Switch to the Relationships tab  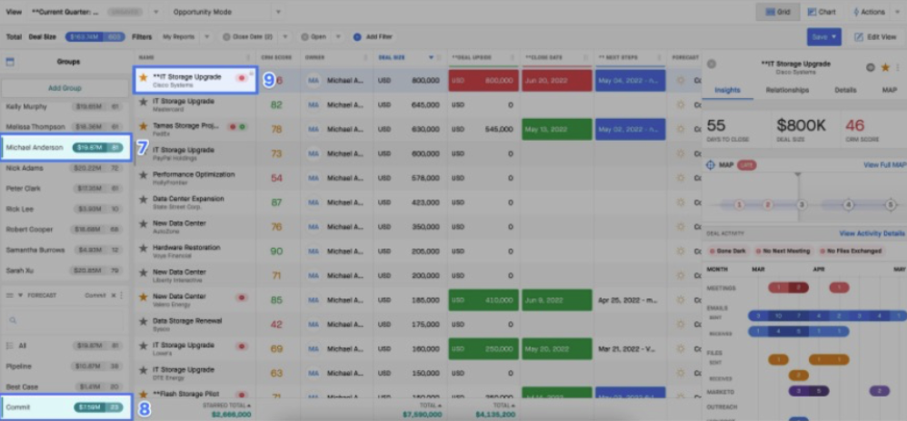(x=787, y=90)
